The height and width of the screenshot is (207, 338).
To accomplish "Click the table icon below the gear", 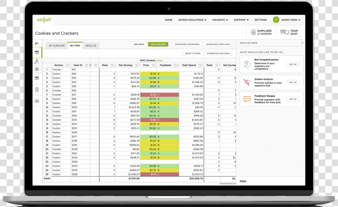I will (37, 78).
